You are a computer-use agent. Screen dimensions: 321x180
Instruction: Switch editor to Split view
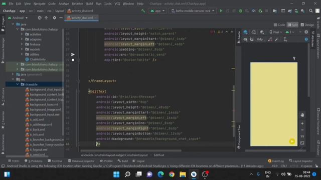point(292,25)
